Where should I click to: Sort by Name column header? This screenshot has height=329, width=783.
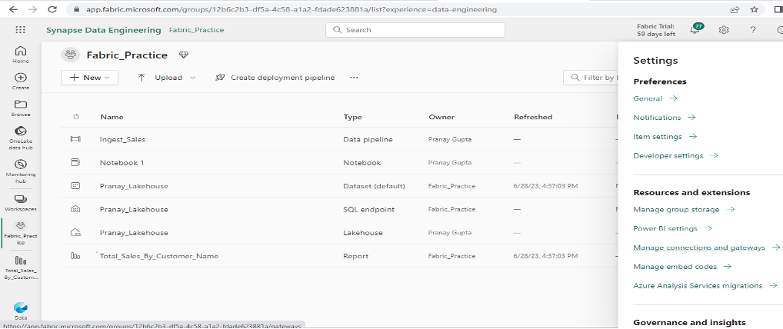tap(112, 117)
